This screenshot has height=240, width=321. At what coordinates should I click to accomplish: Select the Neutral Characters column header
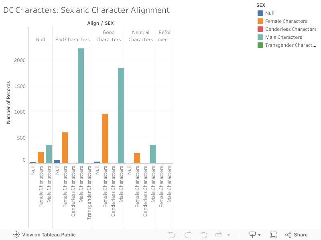click(x=141, y=36)
